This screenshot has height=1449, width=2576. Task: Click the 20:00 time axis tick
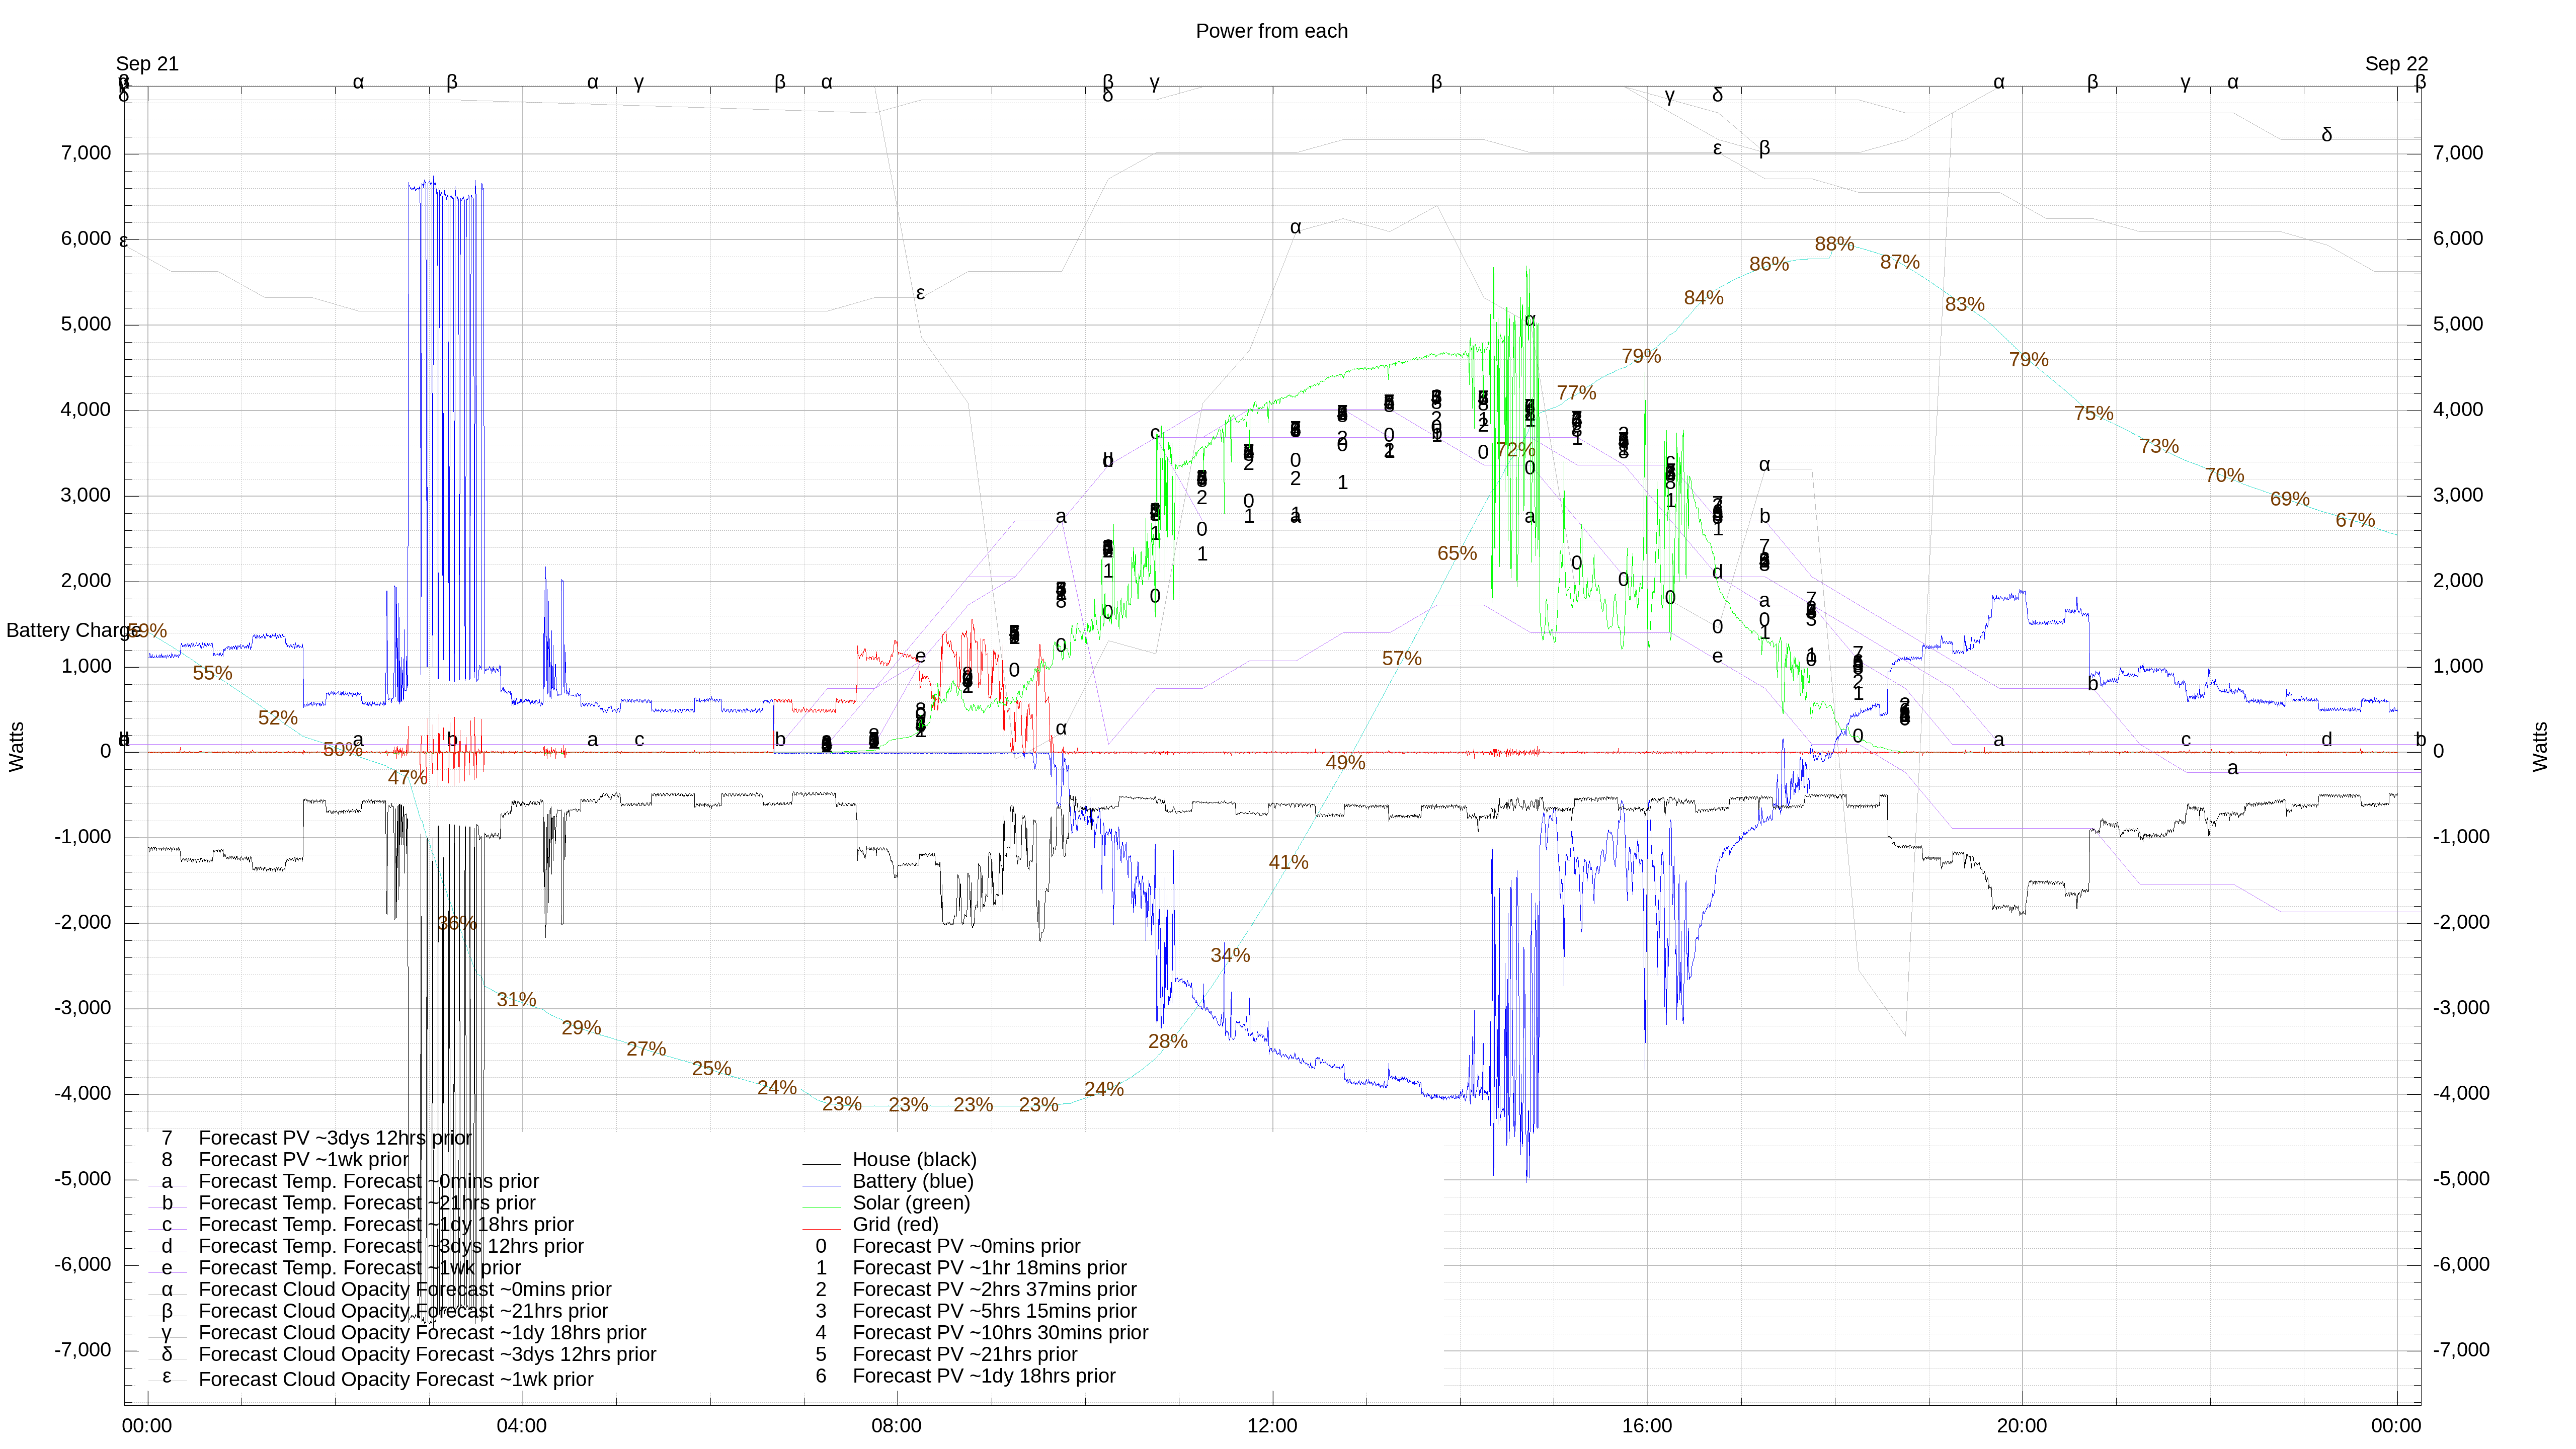click(x=2021, y=1426)
